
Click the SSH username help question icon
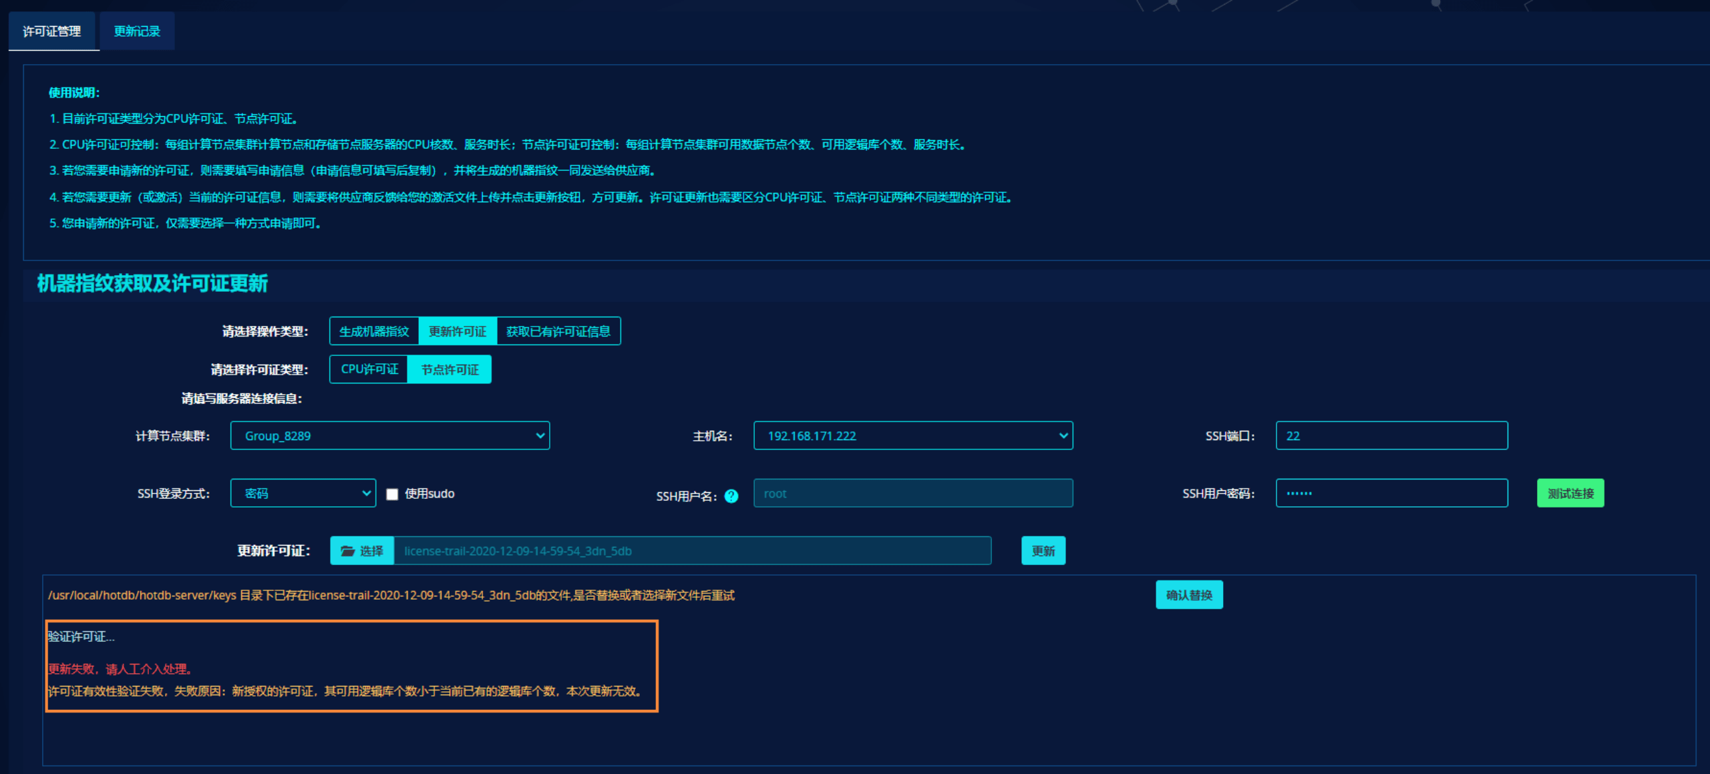(731, 496)
